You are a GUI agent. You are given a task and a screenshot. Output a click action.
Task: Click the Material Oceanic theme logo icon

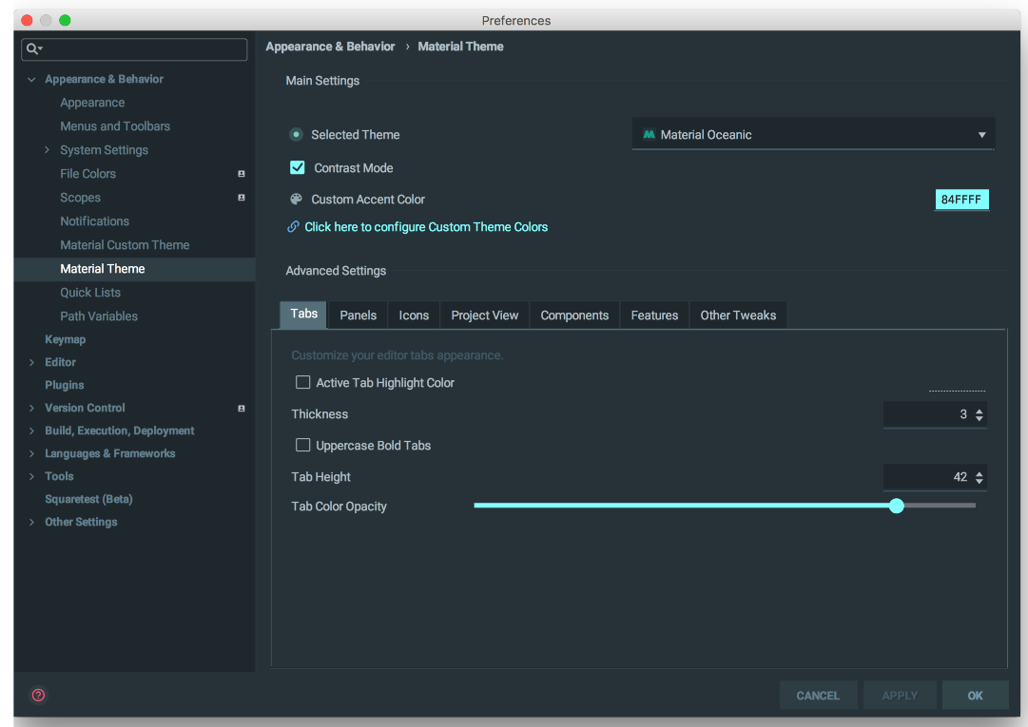point(650,134)
